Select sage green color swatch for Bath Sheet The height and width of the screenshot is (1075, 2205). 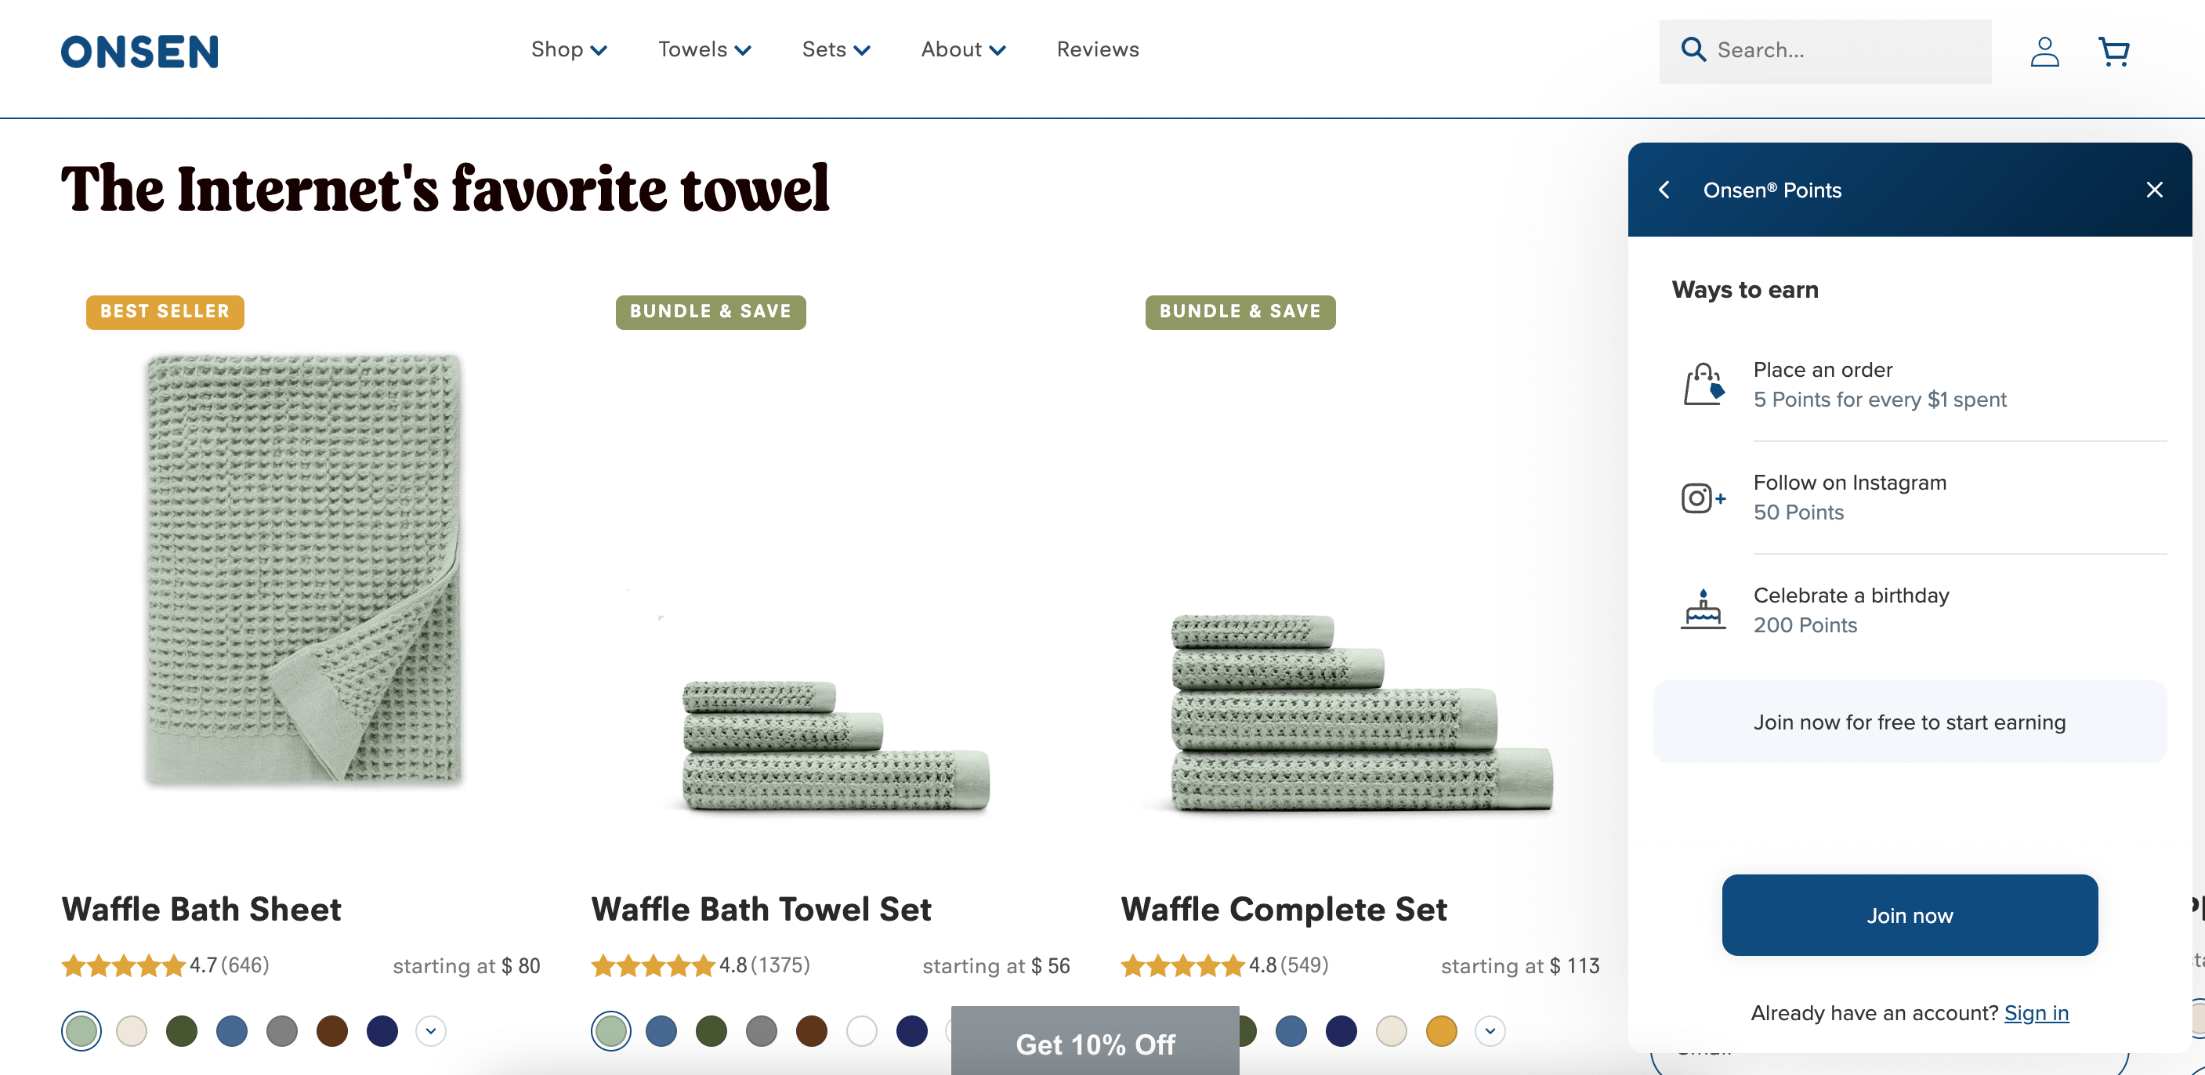(80, 1029)
